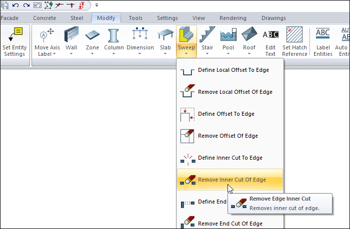The width and height of the screenshot is (350, 229).
Task: Click the Set Entity Settings icon
Action: click(15, 36)
